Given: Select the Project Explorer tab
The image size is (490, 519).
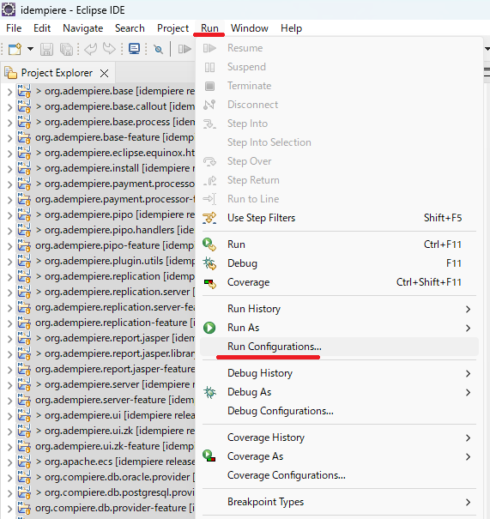Looking at the screenshot, I should click(57, 73).
